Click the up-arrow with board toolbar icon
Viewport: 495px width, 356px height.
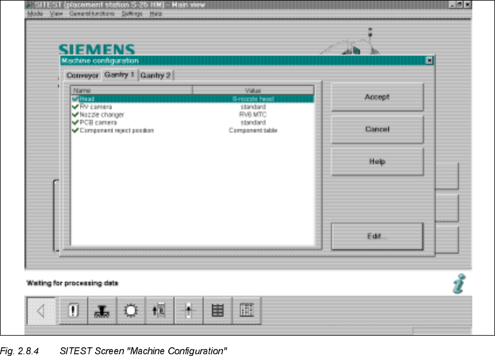[x=160, y=311]
